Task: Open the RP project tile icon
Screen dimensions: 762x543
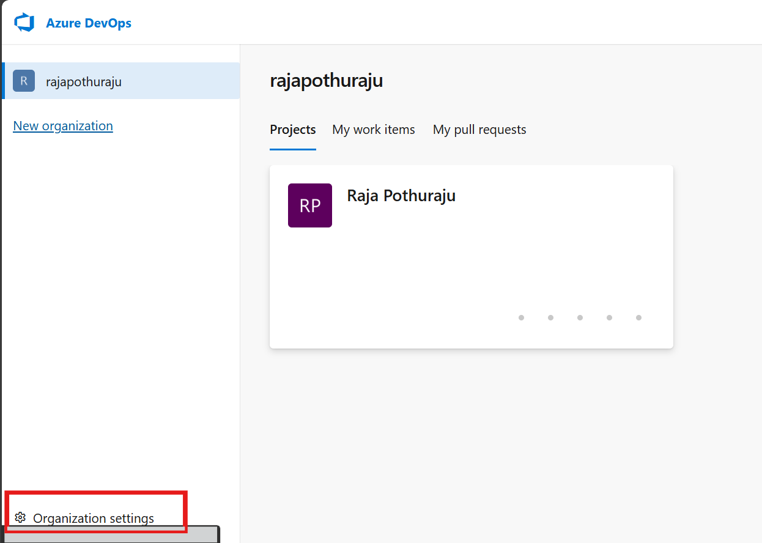Action: tap(310, 205)
